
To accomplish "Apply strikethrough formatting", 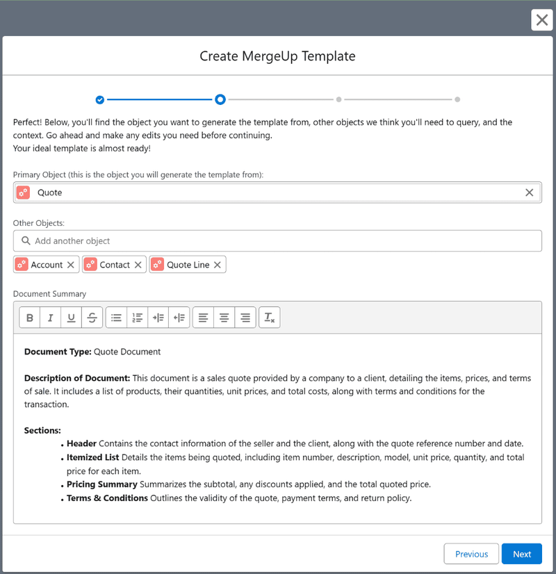I will (x=92, y=318).
